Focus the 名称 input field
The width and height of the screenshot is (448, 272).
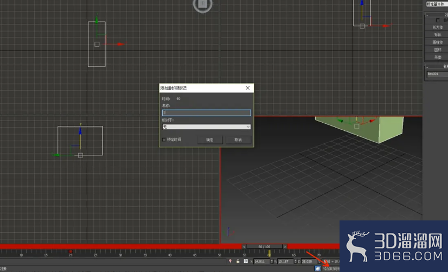206,113
